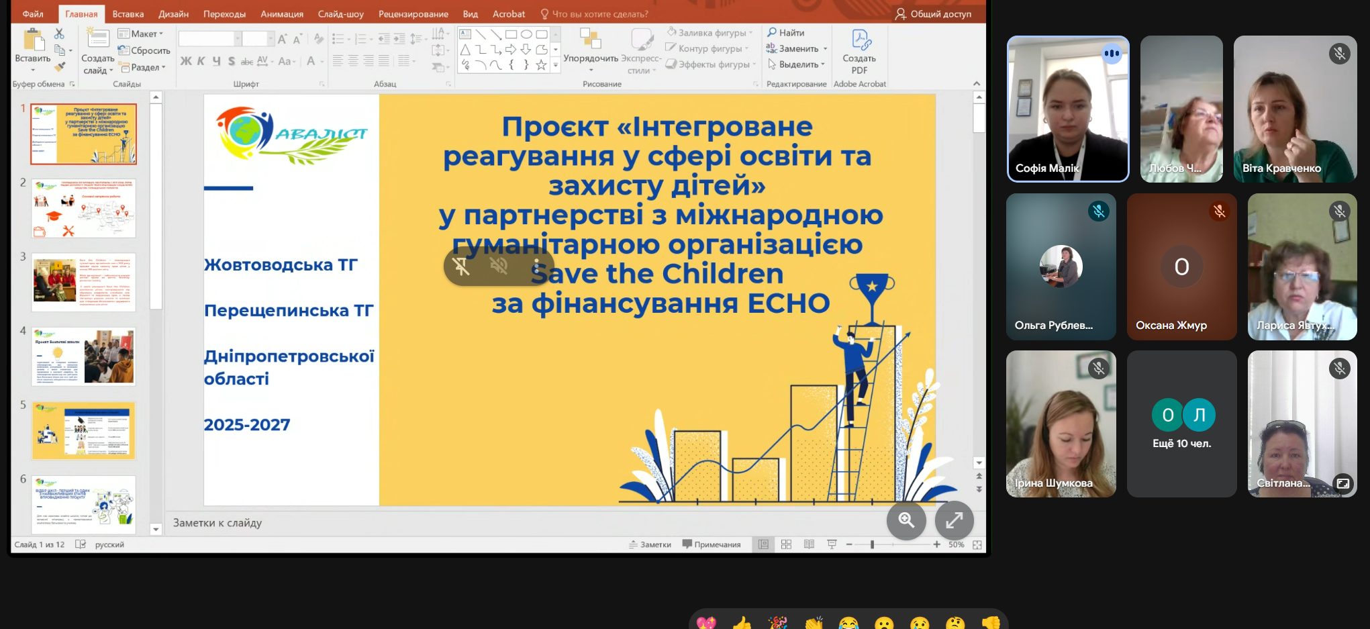Open Reading view from the status bar

click(x=809, y=544)
